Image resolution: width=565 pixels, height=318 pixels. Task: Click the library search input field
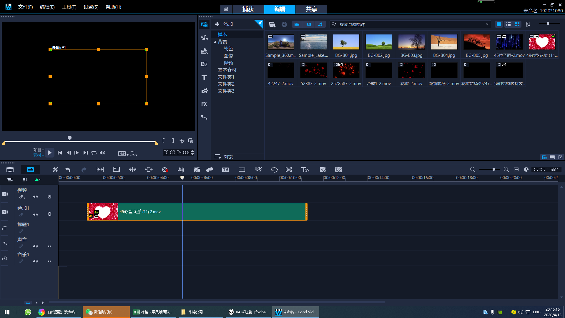pyautogui.click(x=411, y=24)
